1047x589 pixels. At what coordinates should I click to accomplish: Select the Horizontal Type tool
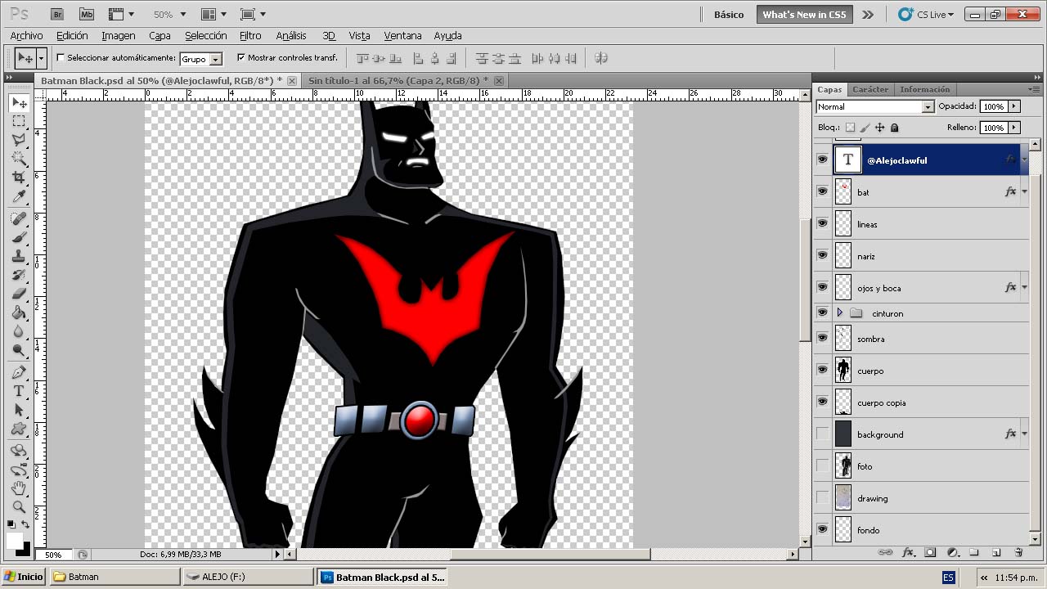(x=19, y=391)
